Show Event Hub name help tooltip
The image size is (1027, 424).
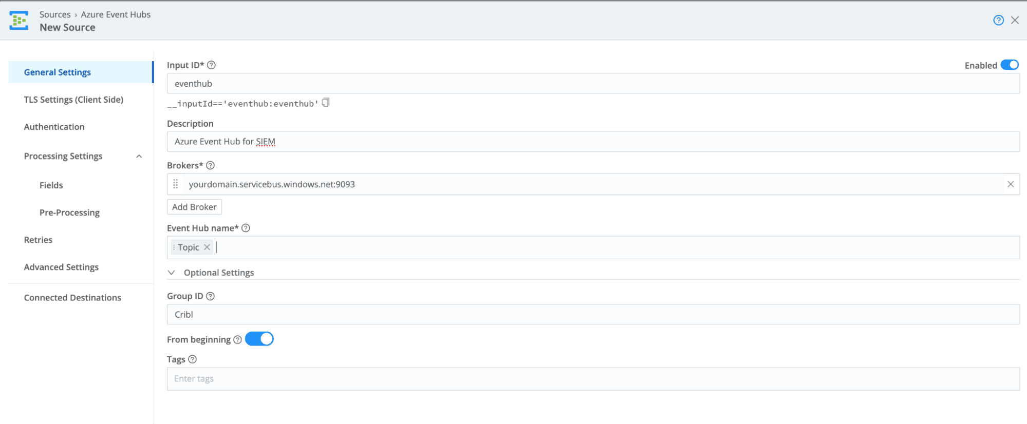[x=246, y=228]
